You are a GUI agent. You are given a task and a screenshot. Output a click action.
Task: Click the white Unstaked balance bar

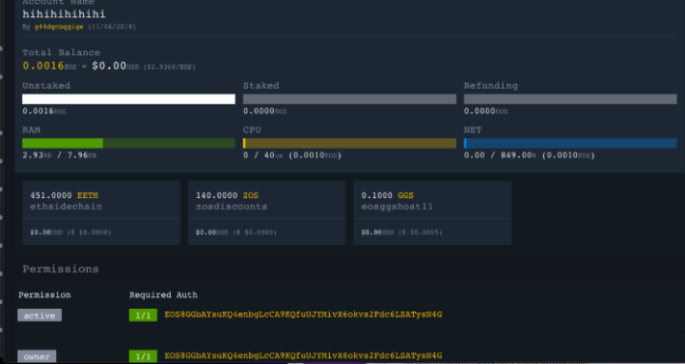(x=128, y=99)
